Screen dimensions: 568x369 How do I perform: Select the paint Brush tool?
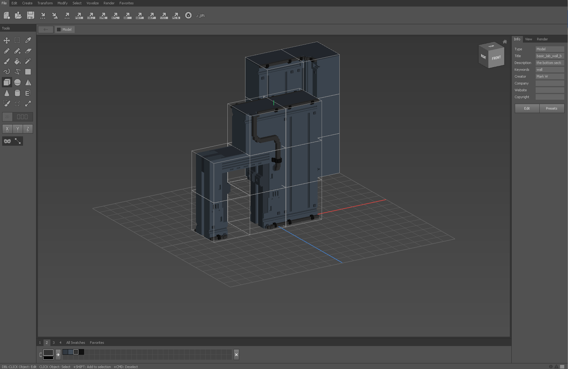click(x=7, y=61)
